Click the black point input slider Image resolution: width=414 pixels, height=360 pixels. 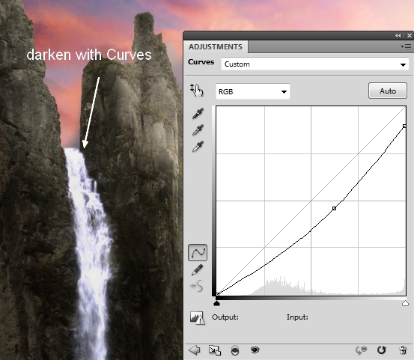pyautogui.click(x=216, y=303)
